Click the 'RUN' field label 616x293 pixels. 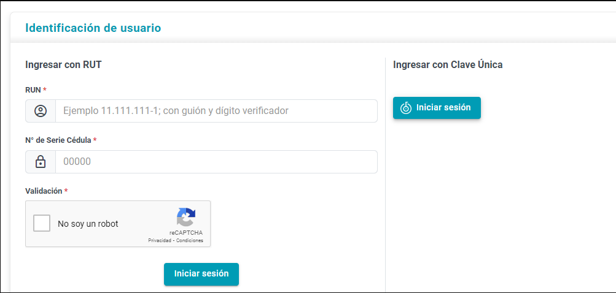click(33, 90)
